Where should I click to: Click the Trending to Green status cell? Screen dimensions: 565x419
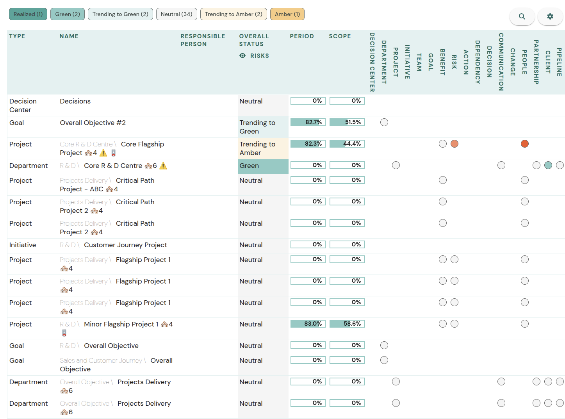click(x=263, y=127)
